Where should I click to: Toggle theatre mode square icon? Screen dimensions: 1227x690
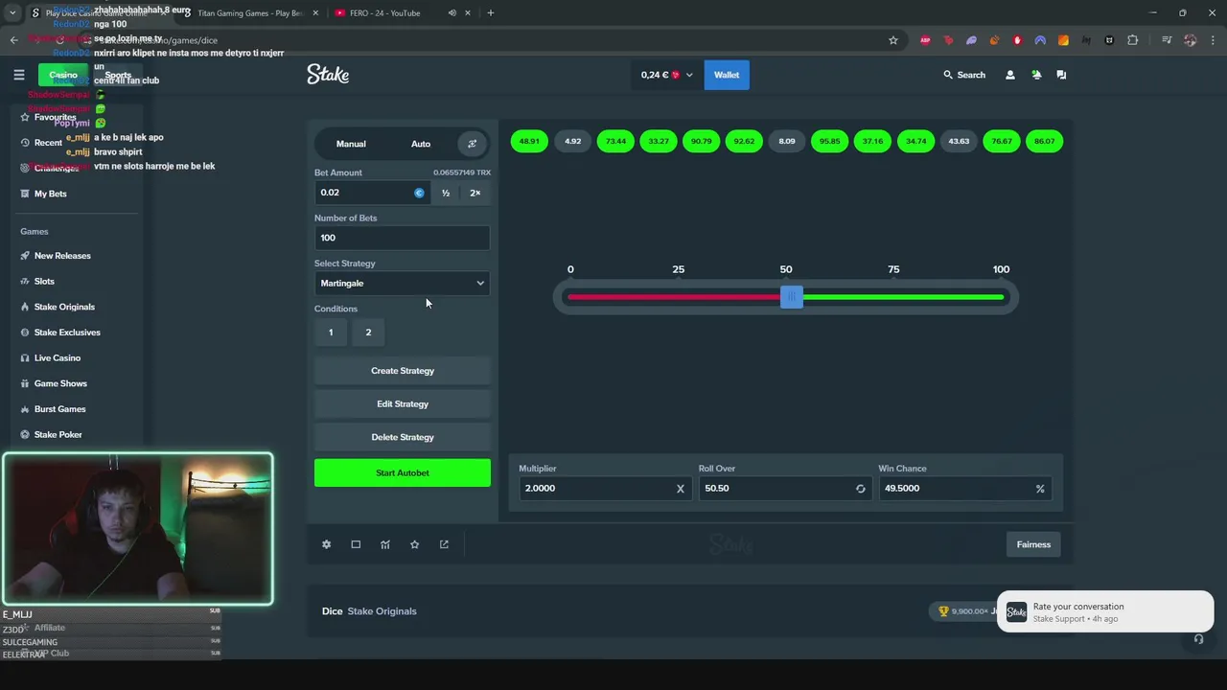pos(356,544)
